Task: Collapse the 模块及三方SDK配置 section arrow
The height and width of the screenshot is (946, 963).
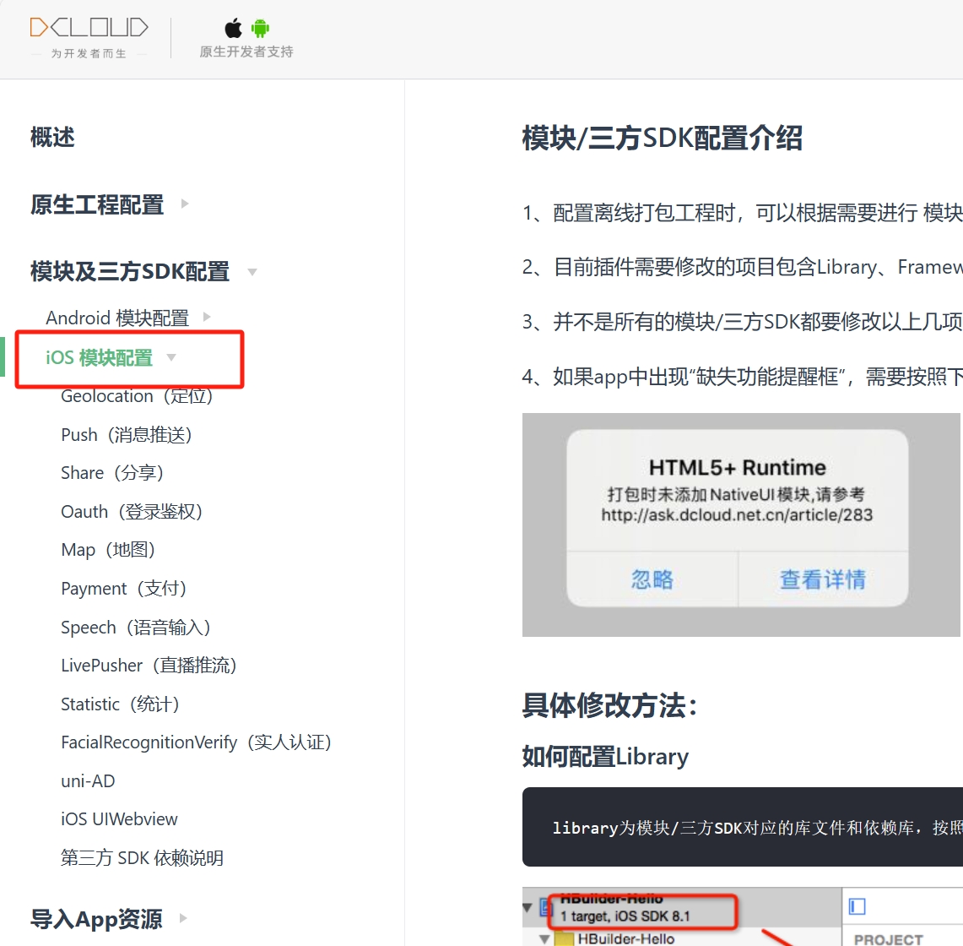Action: (x=252, y=271)
